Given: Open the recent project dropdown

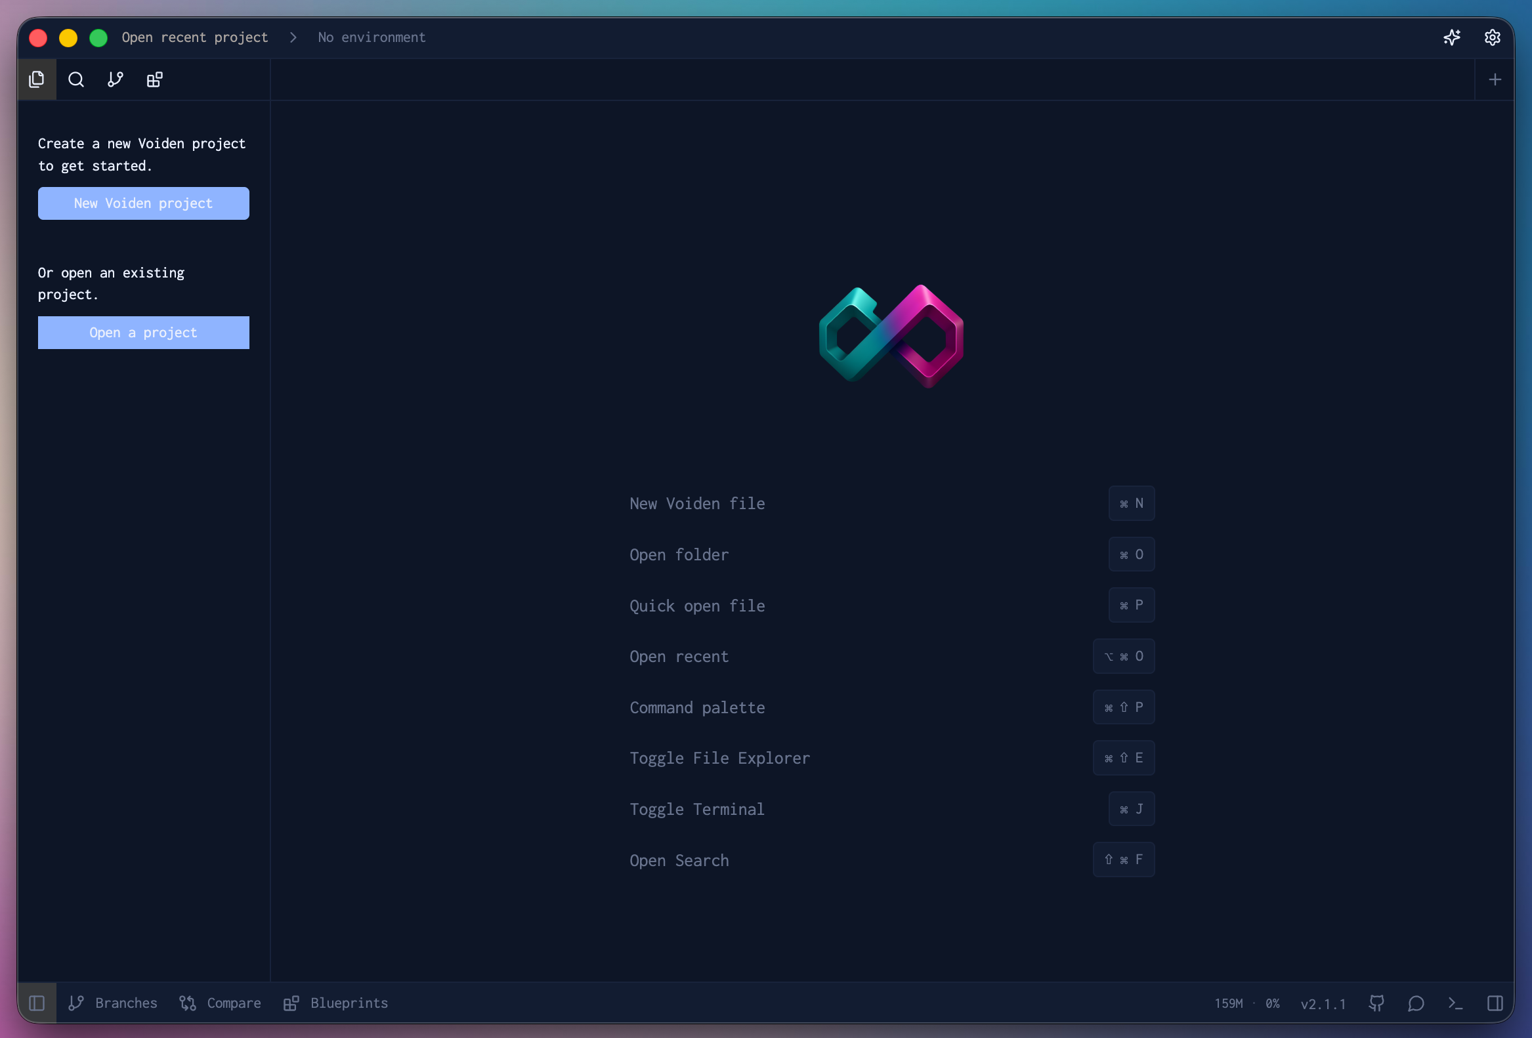Looking at the screenshot, I should tap(195, 37).
